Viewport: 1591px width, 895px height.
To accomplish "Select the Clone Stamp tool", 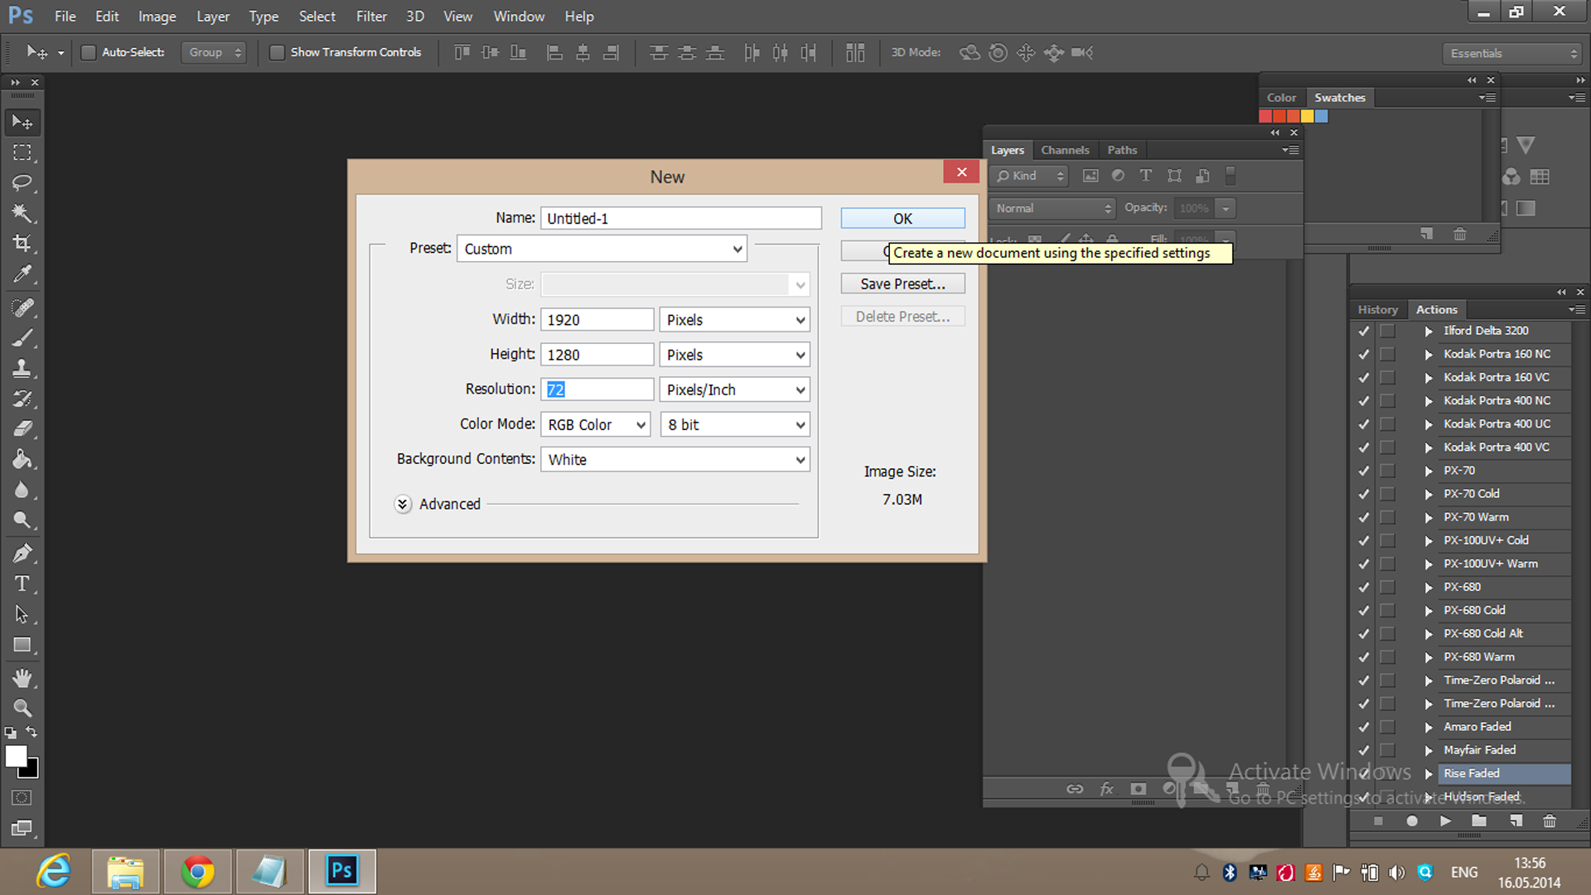I will [22, 368].
